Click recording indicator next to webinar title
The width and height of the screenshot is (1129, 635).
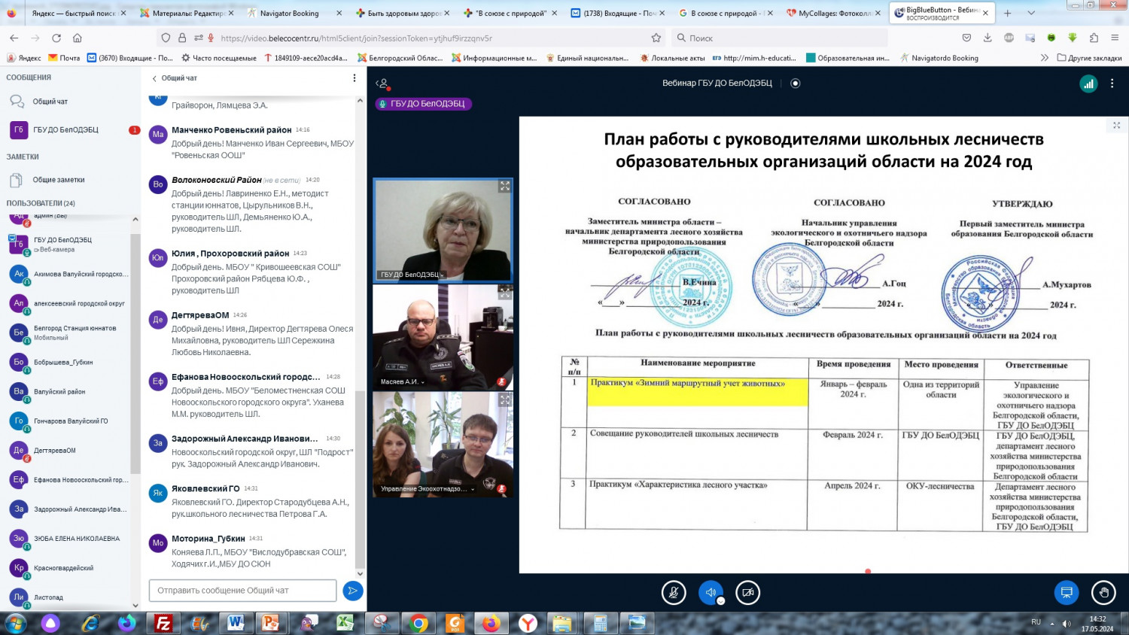click(796, 84)
